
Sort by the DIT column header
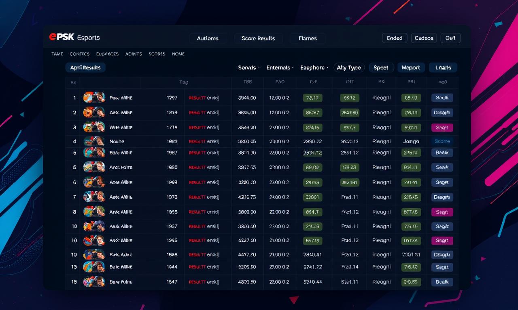coord(350,82)
